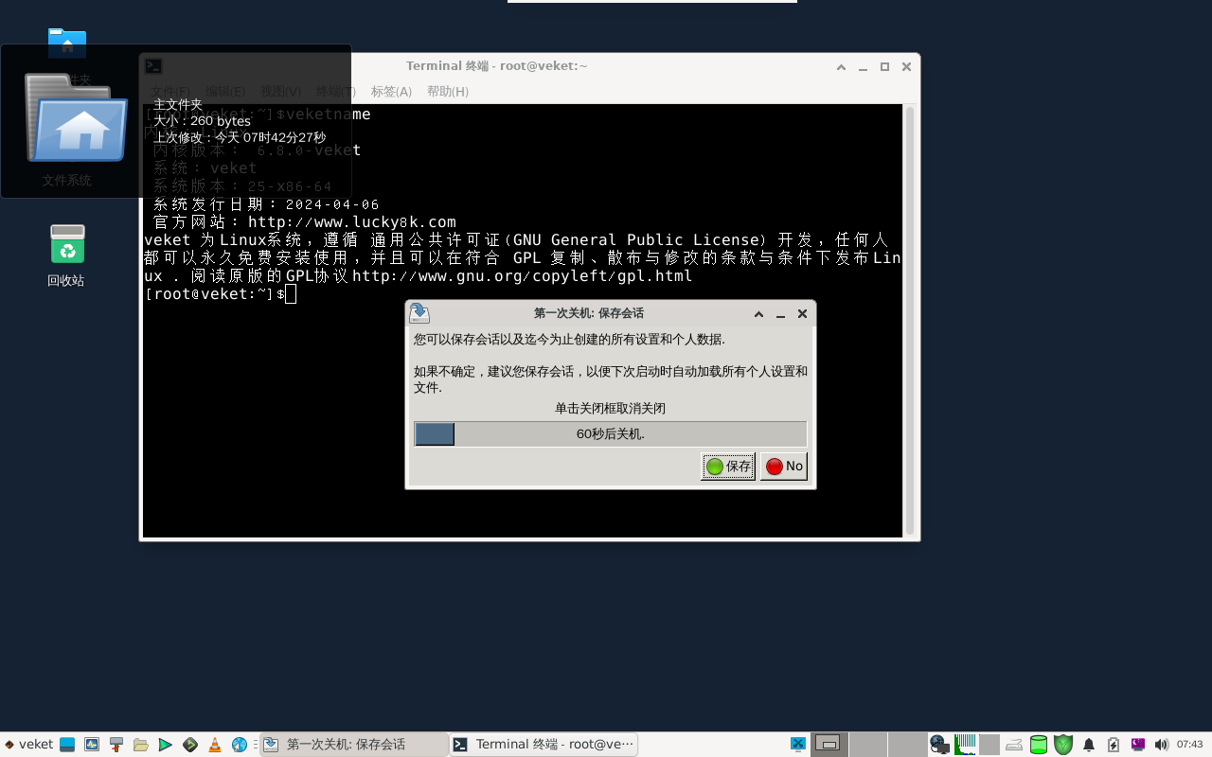Screen dimensions: 1212x757
Task: Click the http://www.lucky8k.com text in Terminal
Action: click(x=352, y=222)
